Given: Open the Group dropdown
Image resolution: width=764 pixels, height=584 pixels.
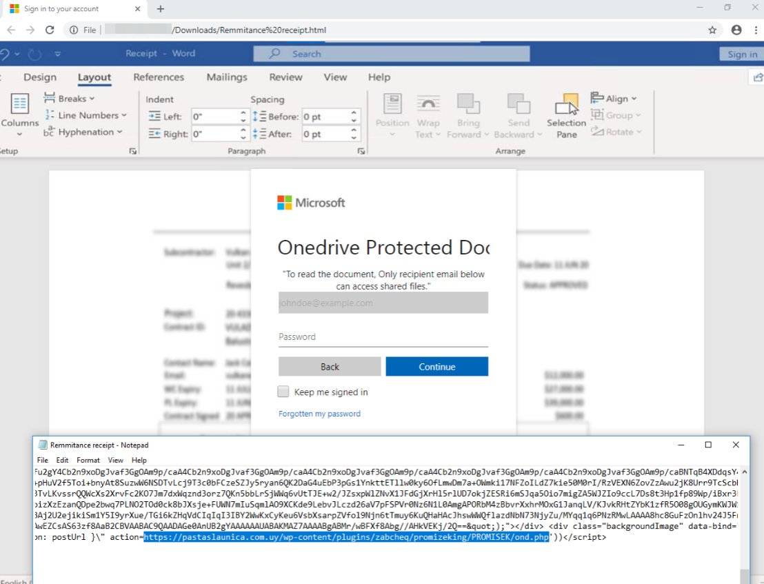Looking at the screenshot, I should click(x=616, y=115).
